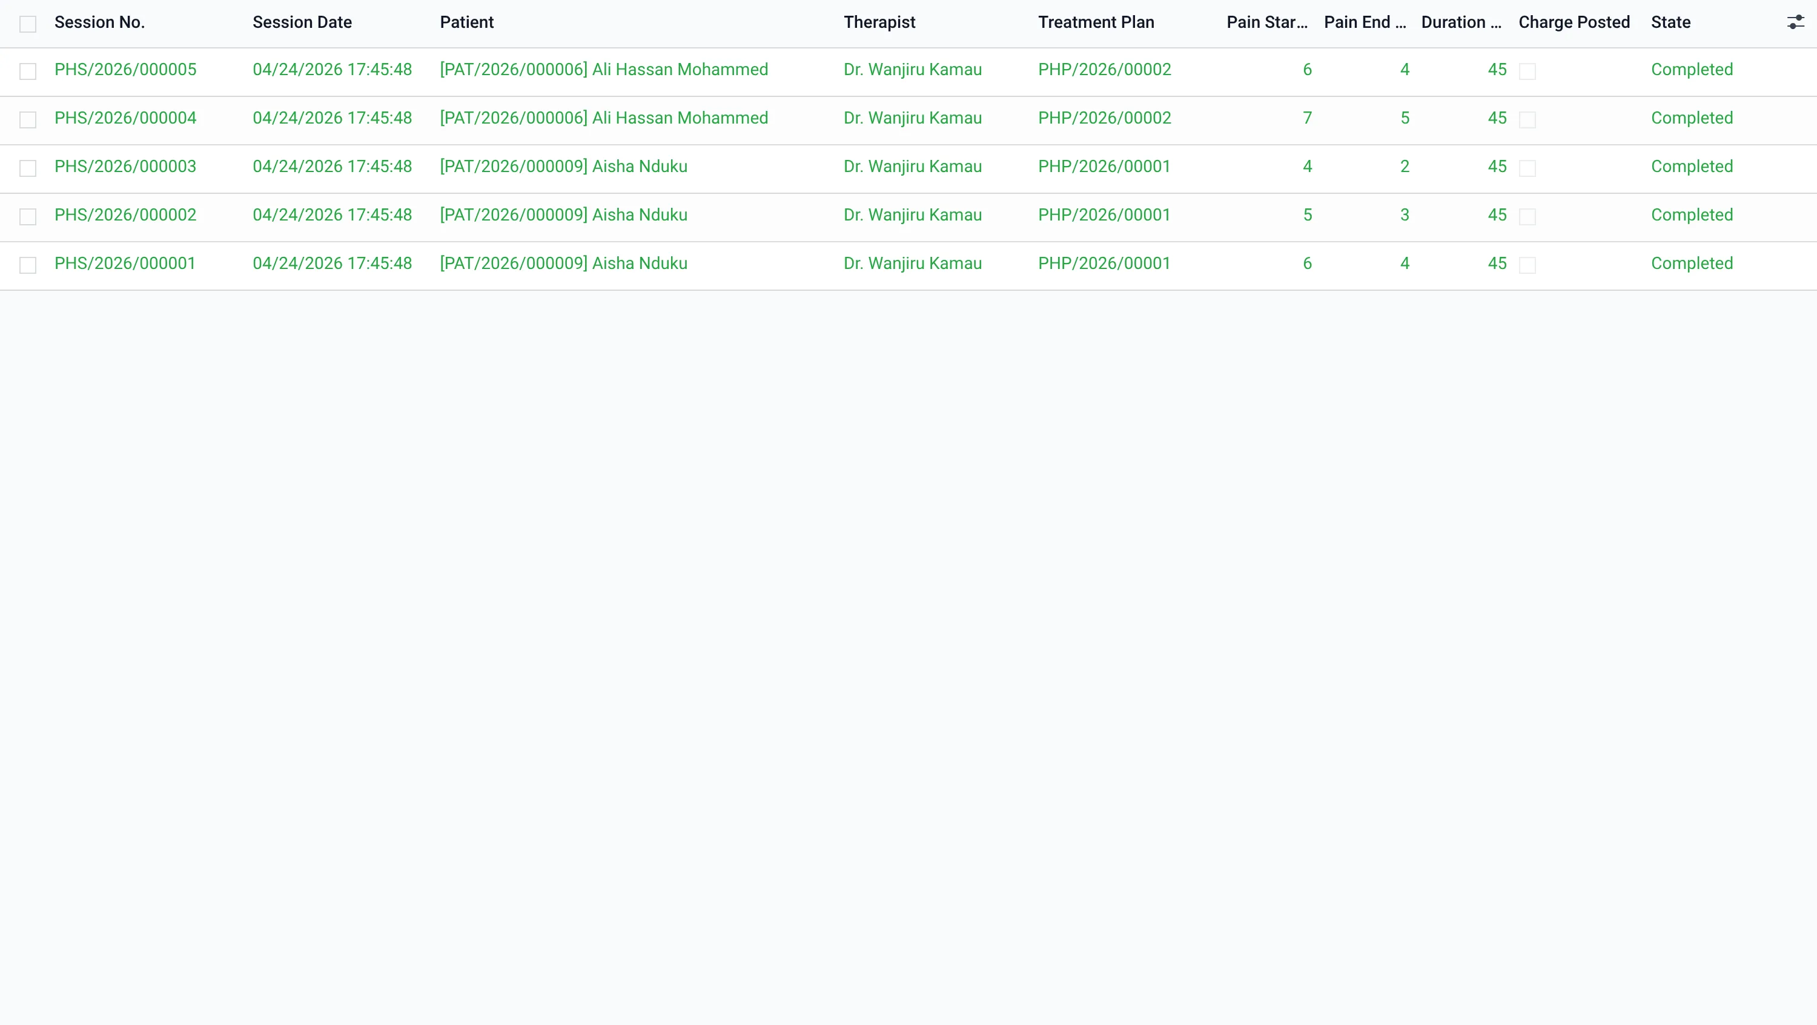Open the optional columns adjust icon
1817x1025 pixels.
click(1795, 22)
